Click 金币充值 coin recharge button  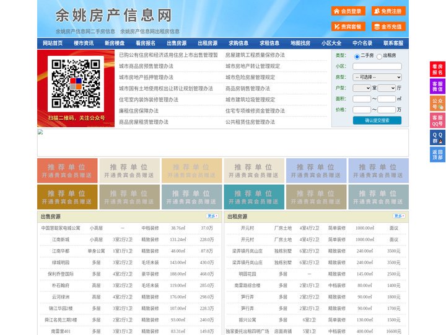point(388,27)
